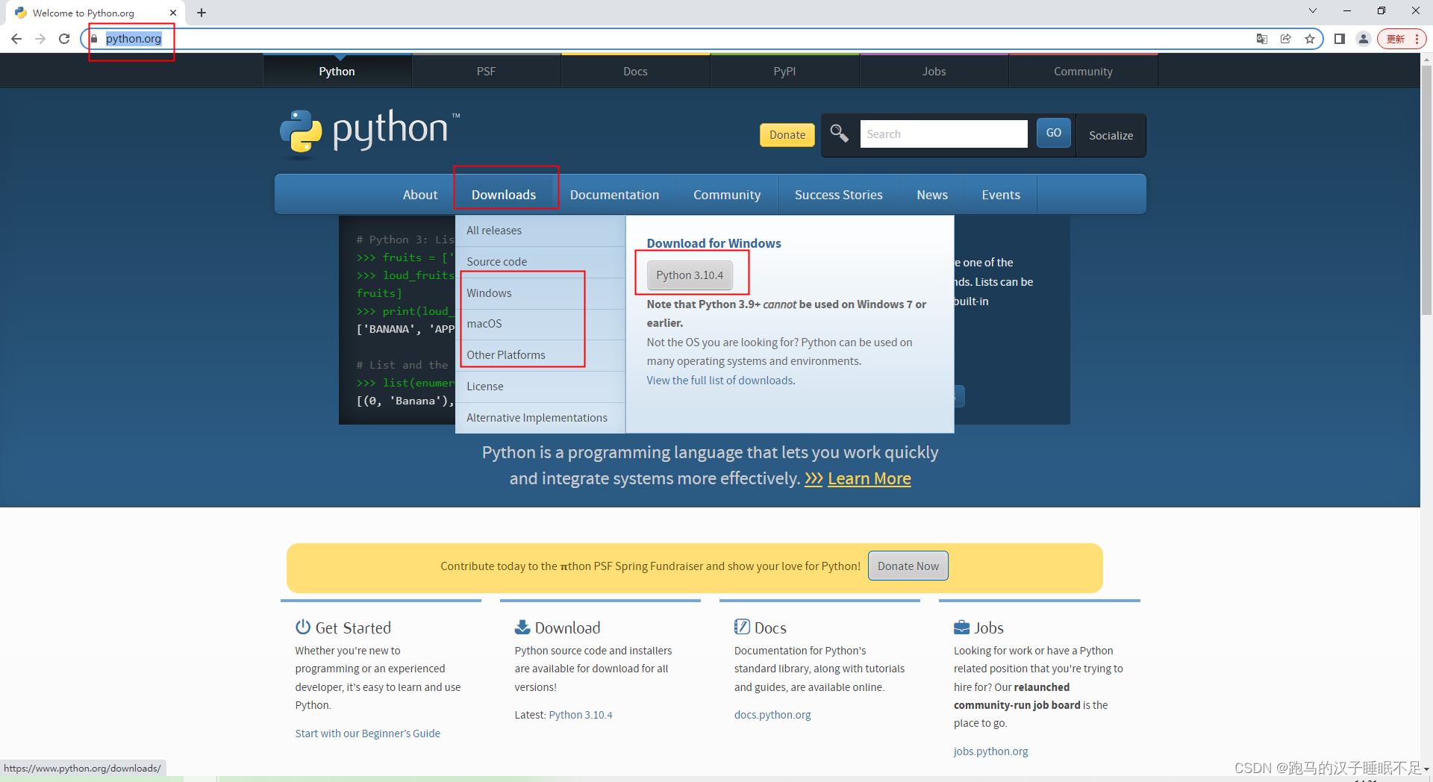Image resolution: width=1433 pixels, height=782 pixels.
Task: View the full list of downloads
Action: pos(720,381)
